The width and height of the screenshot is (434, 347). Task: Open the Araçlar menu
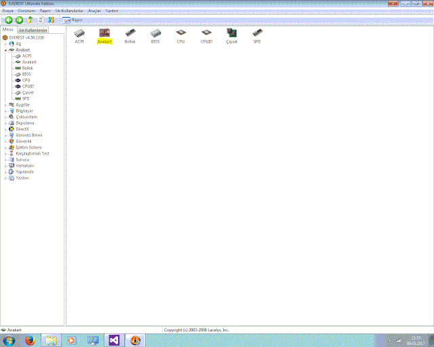(x=94, y=11)
